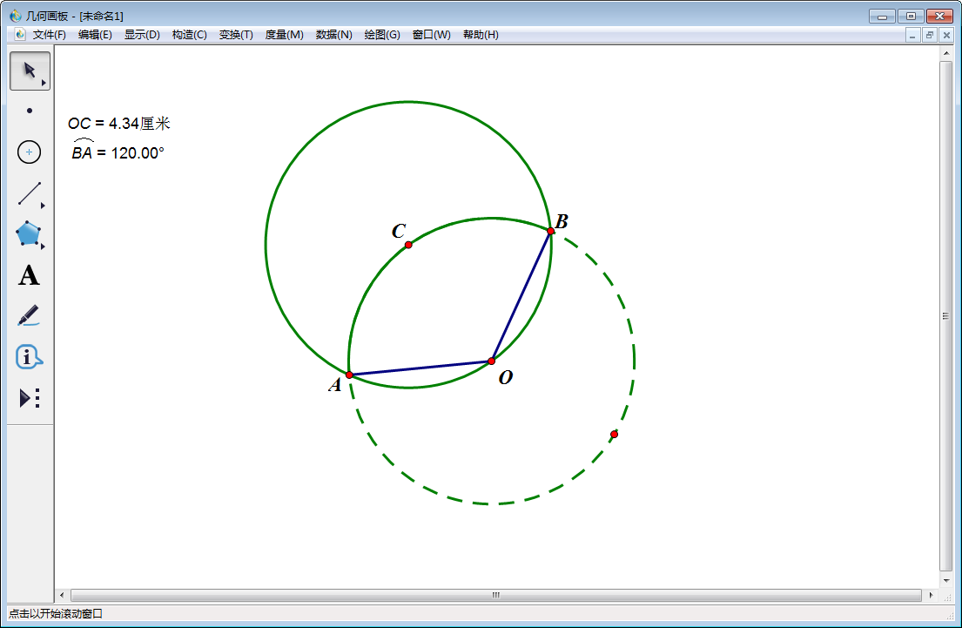Open the 度量(M) menu
This screenshot has width=962, height=628.
tap(284, 35)
